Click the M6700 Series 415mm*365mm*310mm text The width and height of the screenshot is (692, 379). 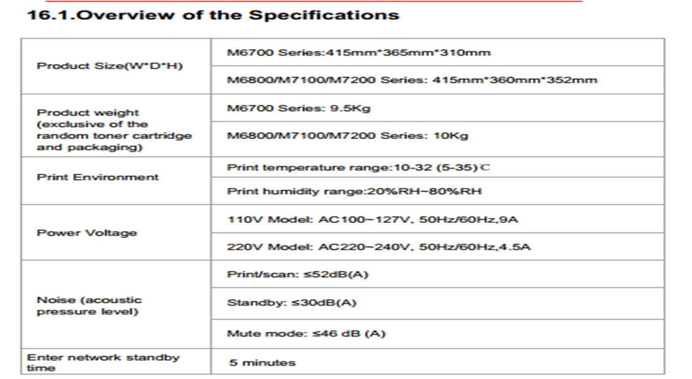(x=359, y=53)
